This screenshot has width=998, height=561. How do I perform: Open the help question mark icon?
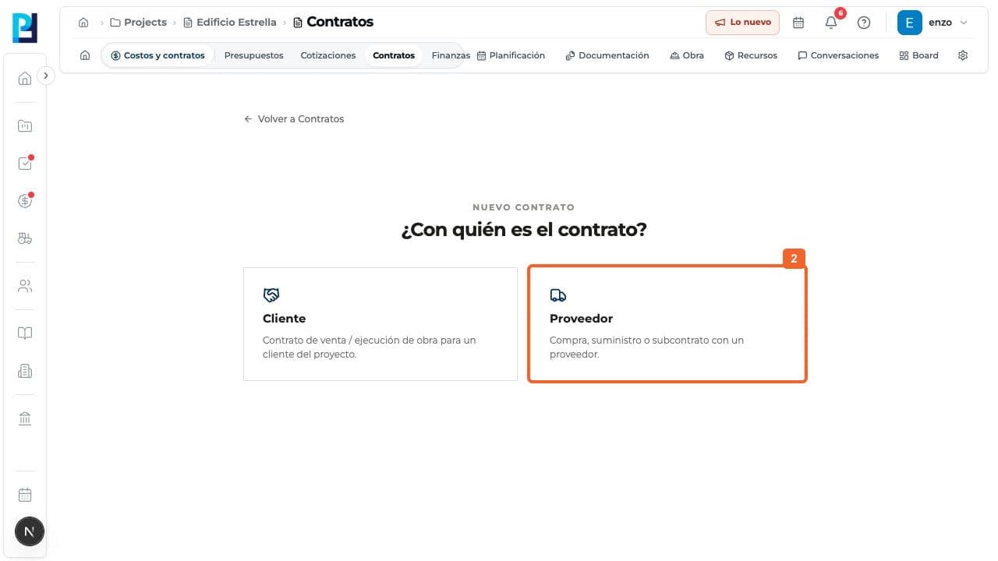point(864,23)
